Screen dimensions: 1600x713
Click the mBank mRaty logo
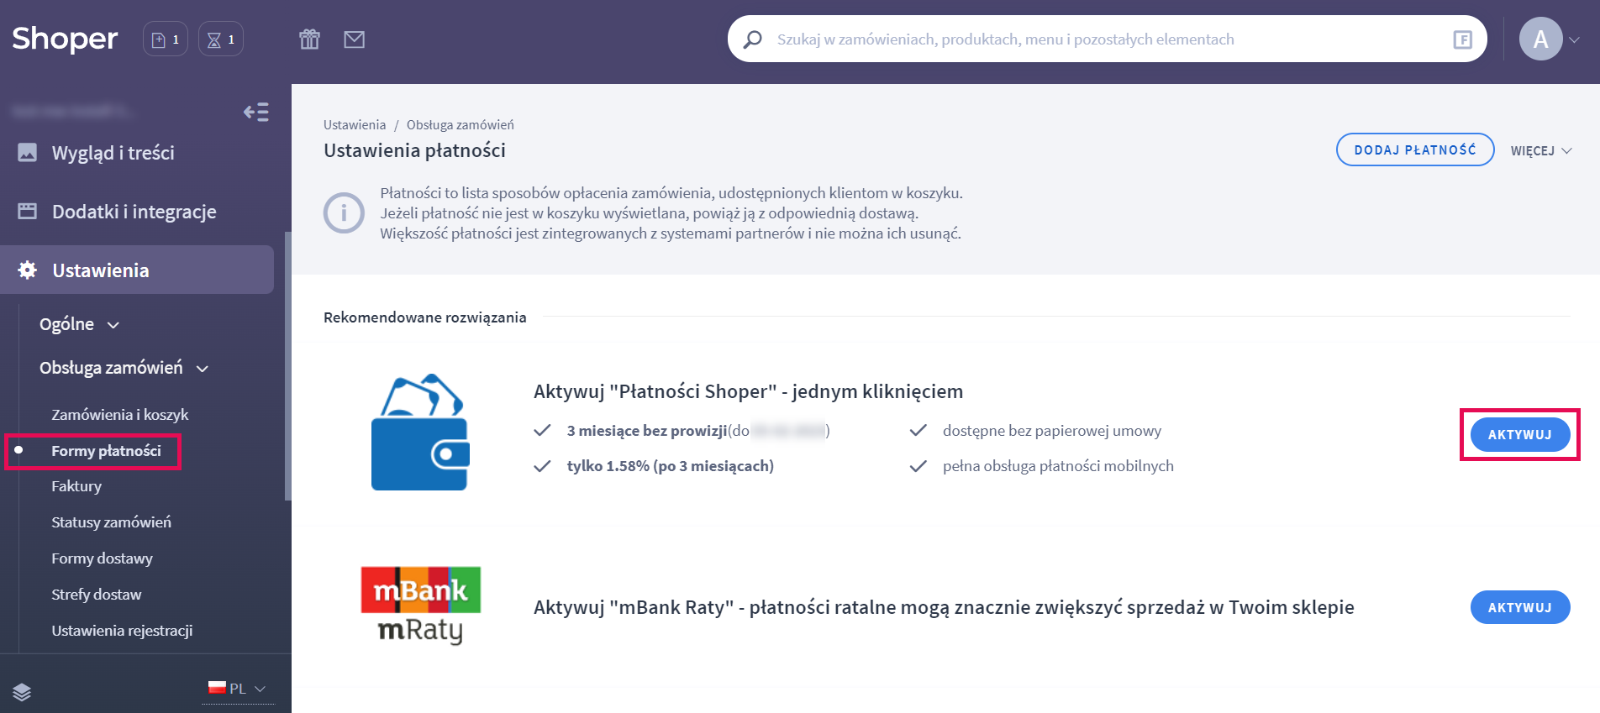point(420,606)
